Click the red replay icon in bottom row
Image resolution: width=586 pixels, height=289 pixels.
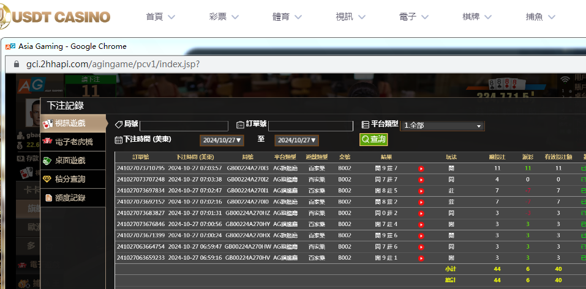(421, 258)
